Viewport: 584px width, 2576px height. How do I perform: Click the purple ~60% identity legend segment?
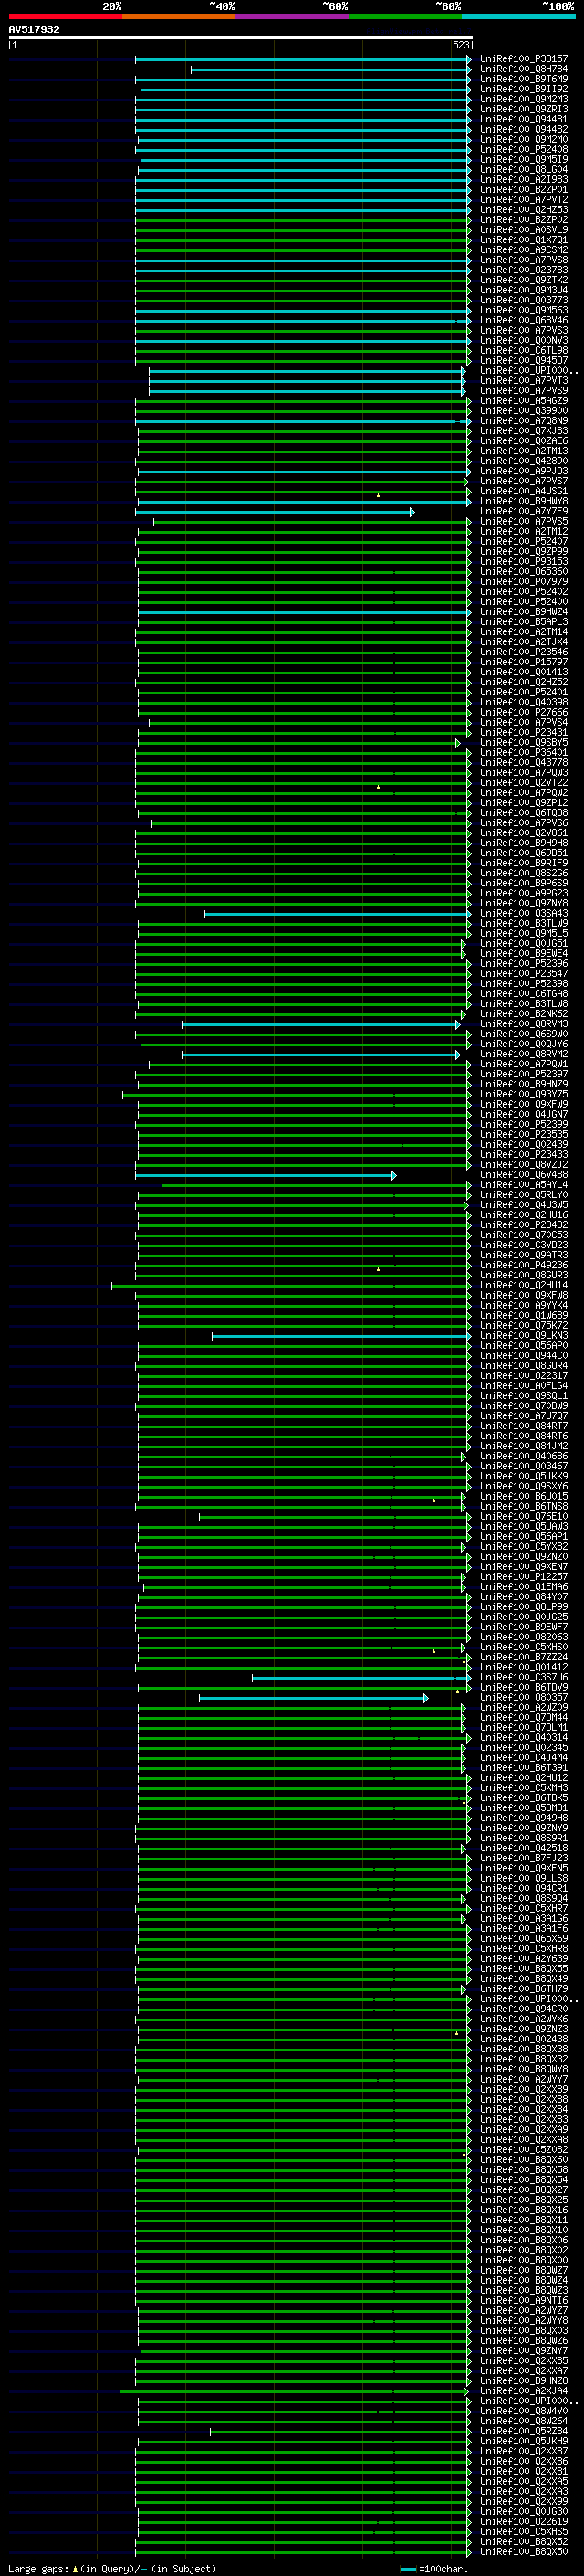(293, 16)
